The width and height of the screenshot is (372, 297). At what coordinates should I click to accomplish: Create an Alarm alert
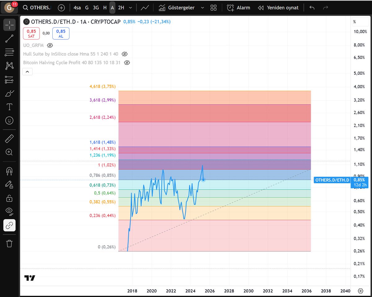click(238, 8)
